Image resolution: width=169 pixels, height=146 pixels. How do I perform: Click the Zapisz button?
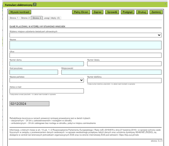tap(98, 12)
